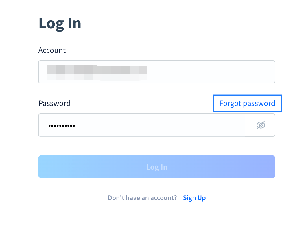The image size is (306, 227).
Task: Click the gradient Log In bar
Action: click(156, 167)
